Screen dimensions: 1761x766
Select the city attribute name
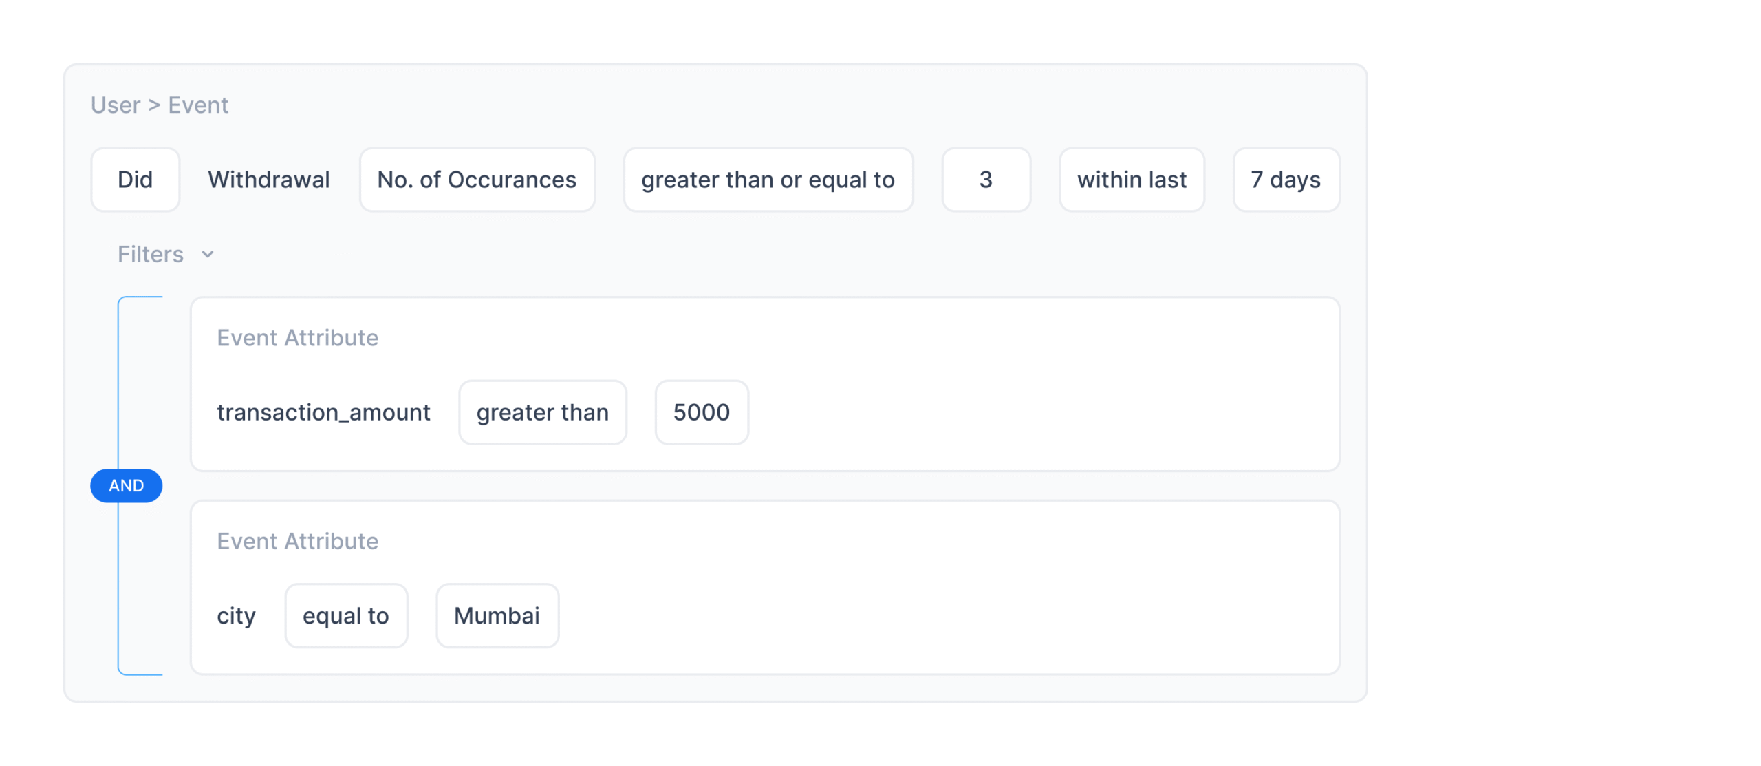pos(236,615)
